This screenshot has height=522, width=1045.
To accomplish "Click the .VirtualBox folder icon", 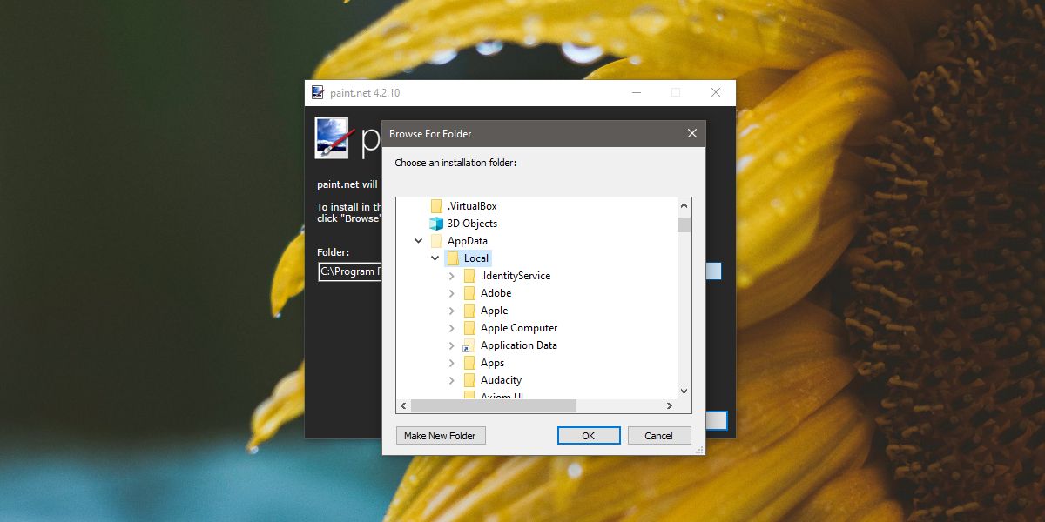I will 436,205.
